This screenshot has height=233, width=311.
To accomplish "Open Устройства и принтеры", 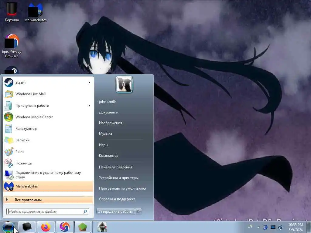I will pyautogui.click(x=119, y=178).
